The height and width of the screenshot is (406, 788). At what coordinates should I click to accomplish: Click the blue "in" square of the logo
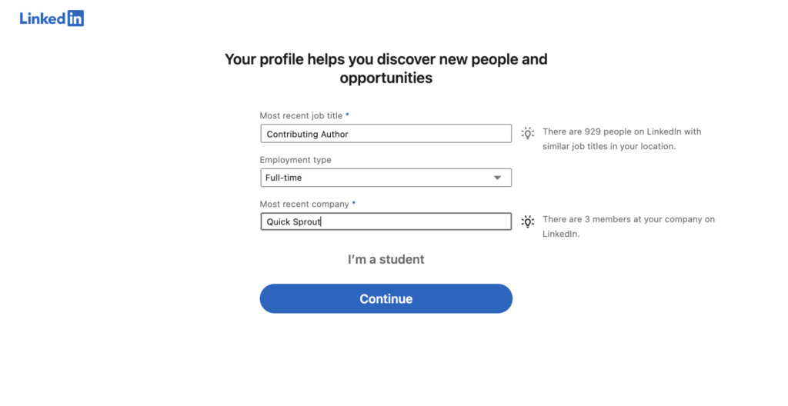[x=75, y=18]
